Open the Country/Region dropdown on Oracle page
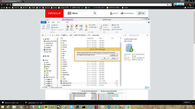Image resolution: width=195 pixels, height=109 pixels. (128, 13)
